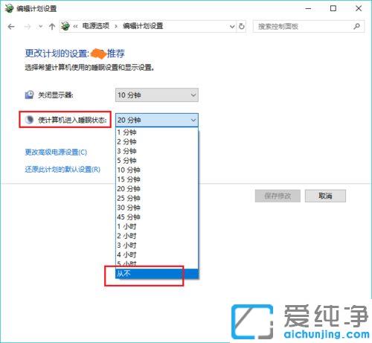Click 编辑计划设置 breadcrumb in address bar
The width and height of the screenshot is (372, 343).
143,26
